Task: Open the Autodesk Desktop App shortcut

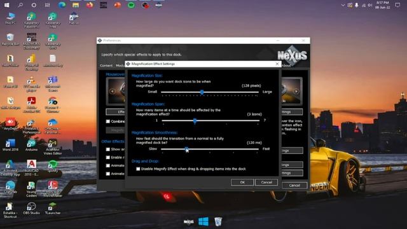Action: tap(10, 168)
